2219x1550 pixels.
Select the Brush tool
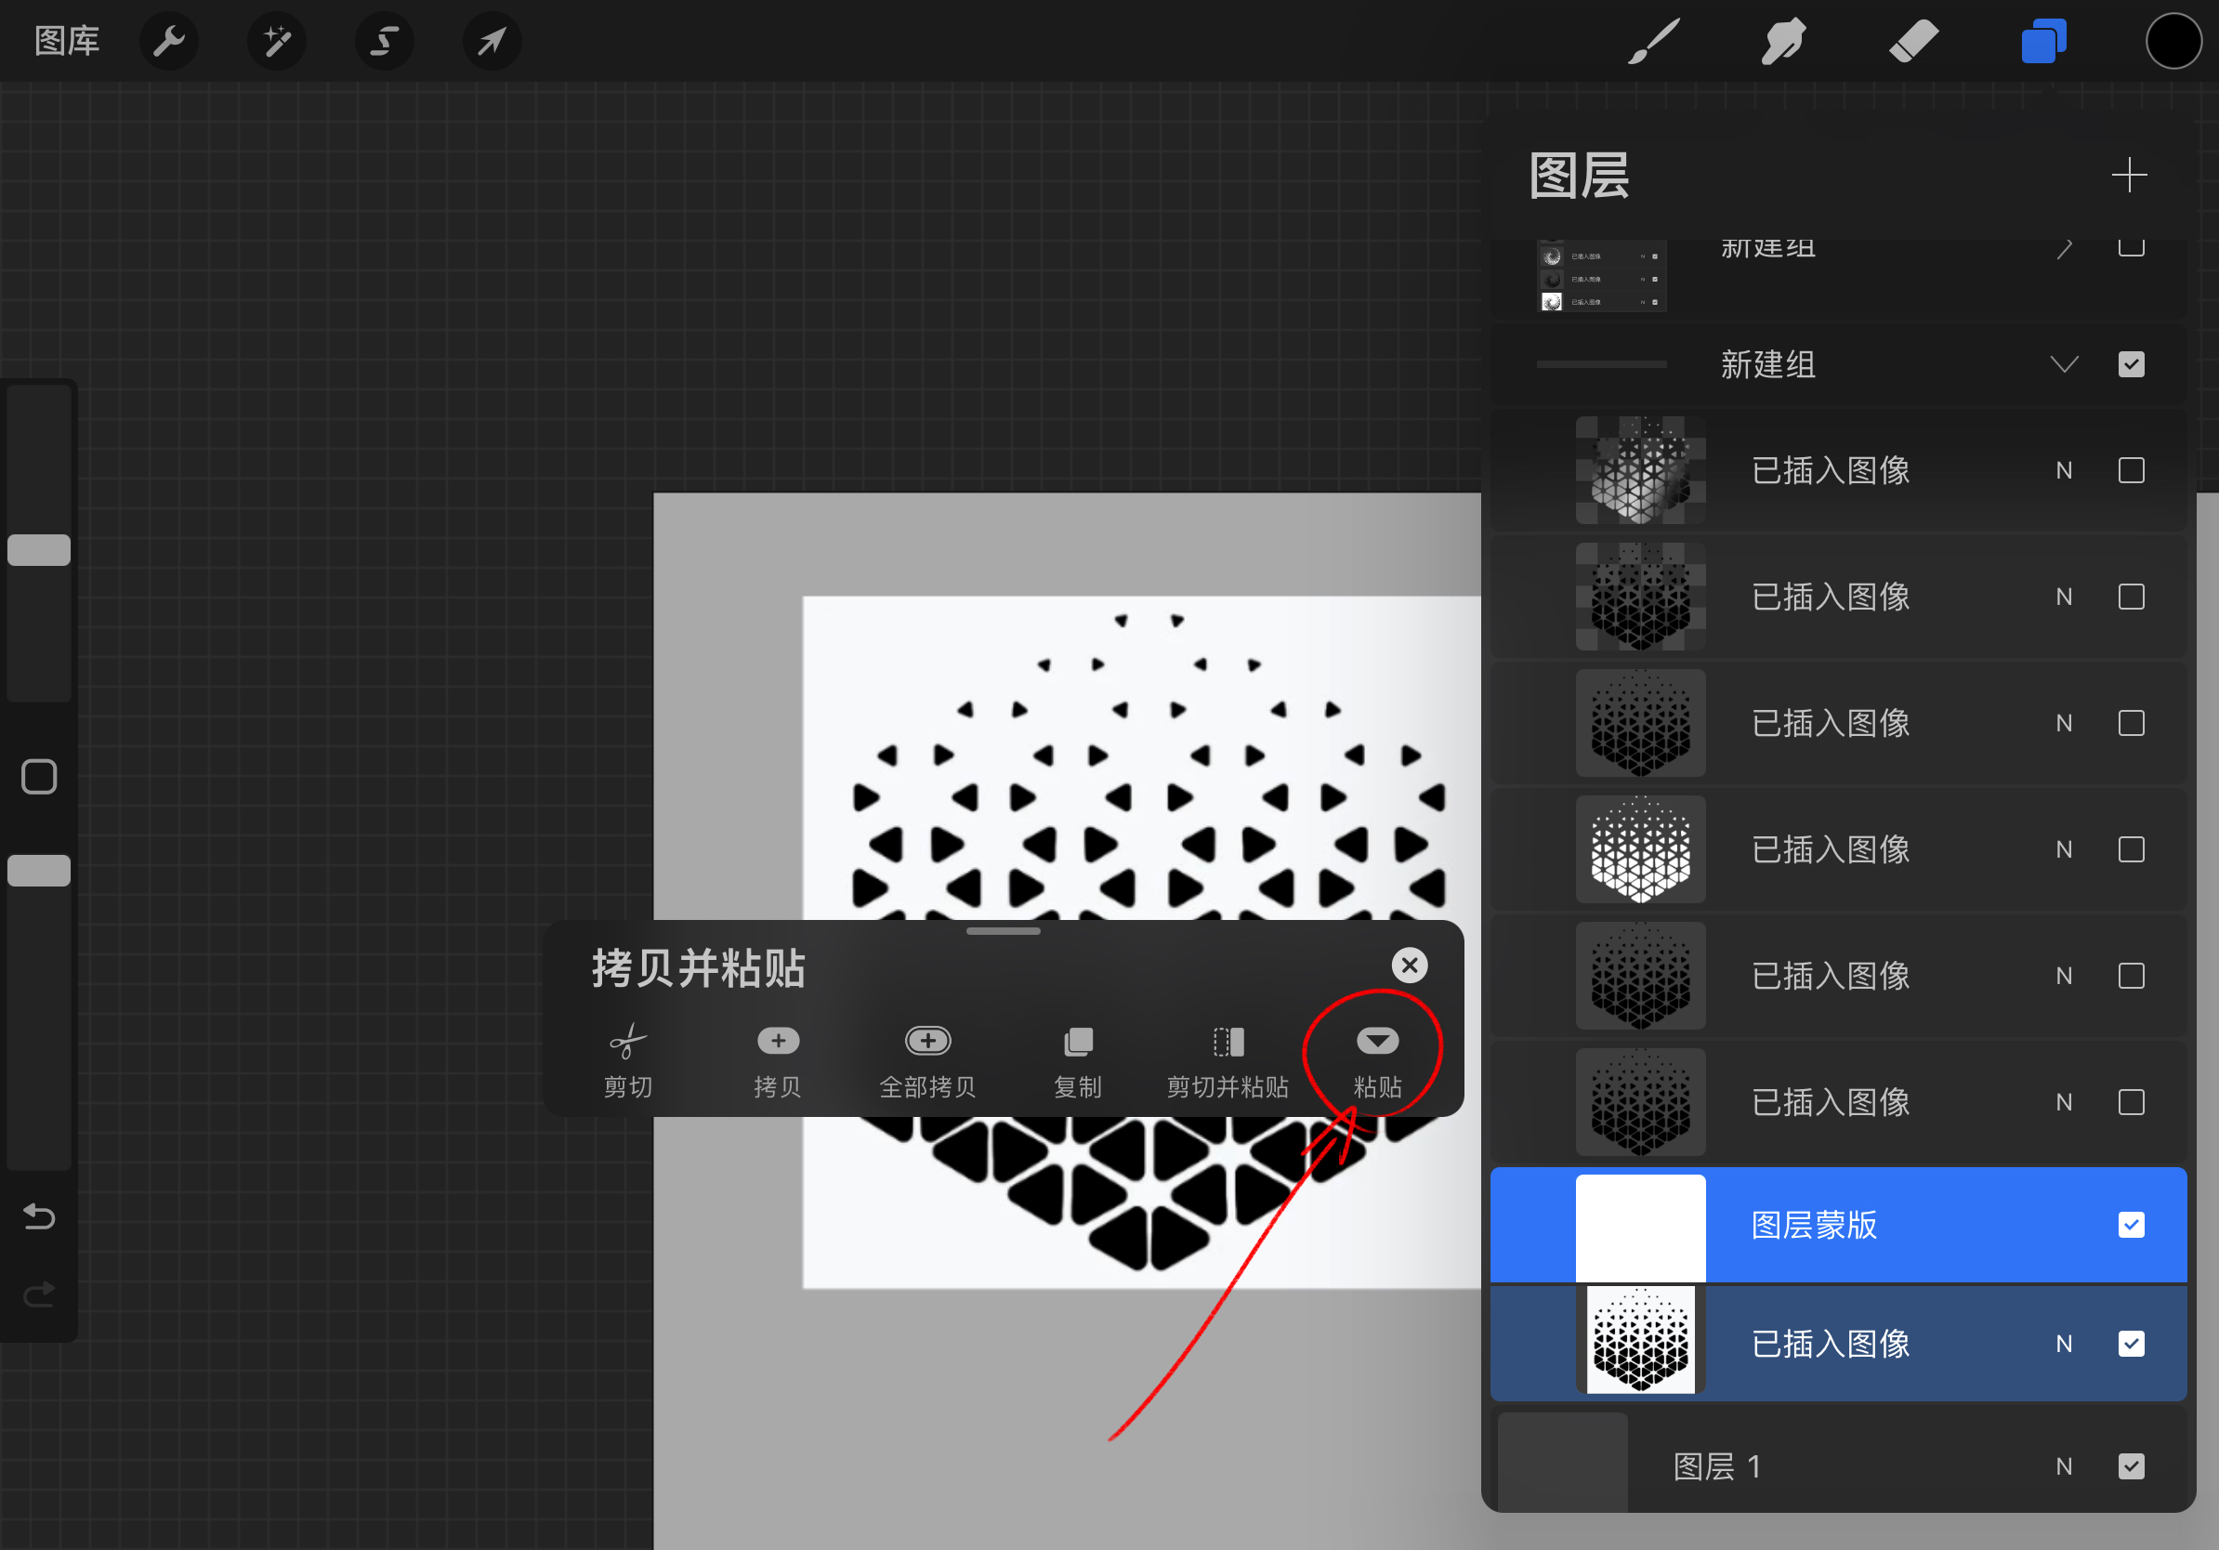[1654, 41]
